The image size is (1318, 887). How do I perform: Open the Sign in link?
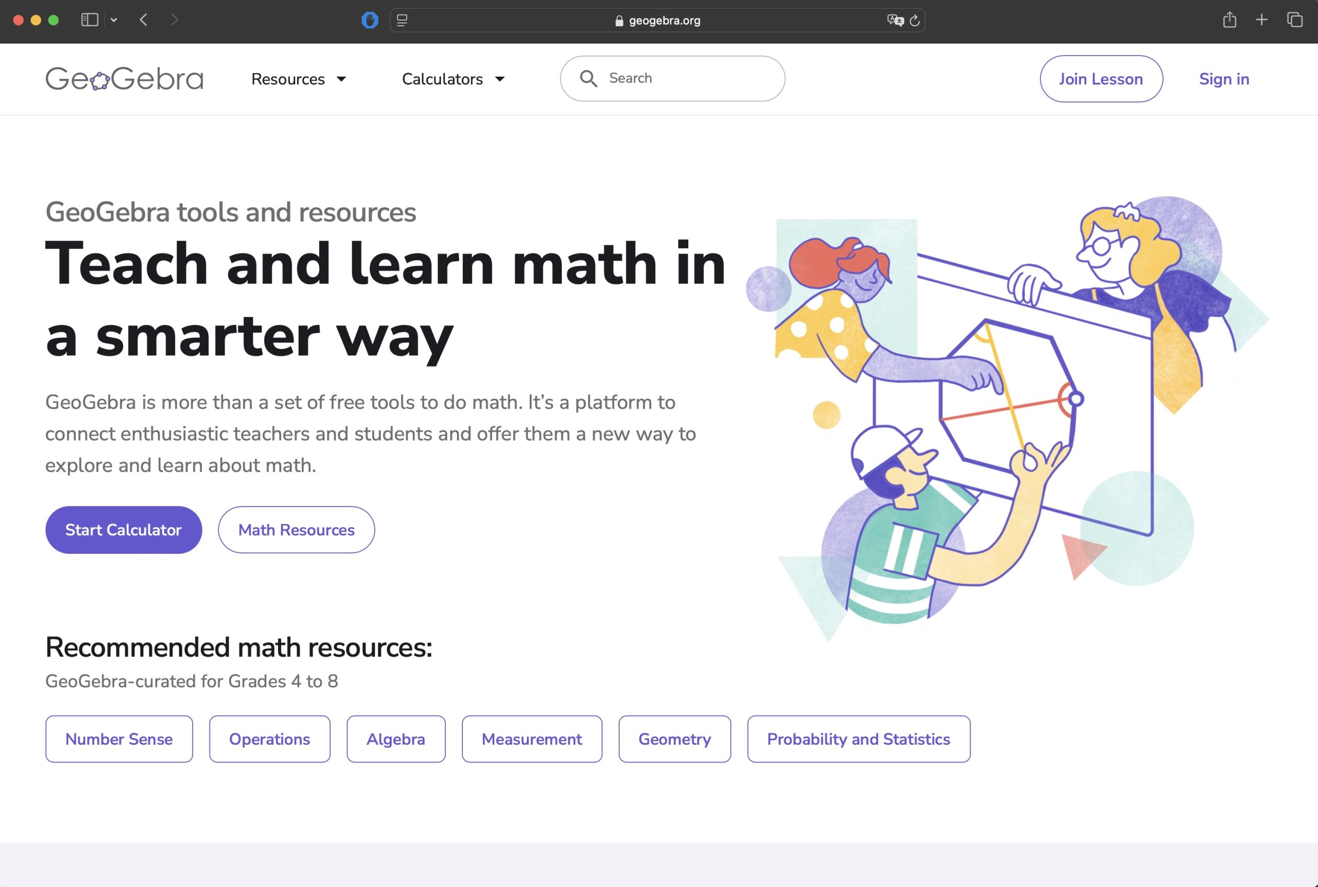(x=1224, y=79)
